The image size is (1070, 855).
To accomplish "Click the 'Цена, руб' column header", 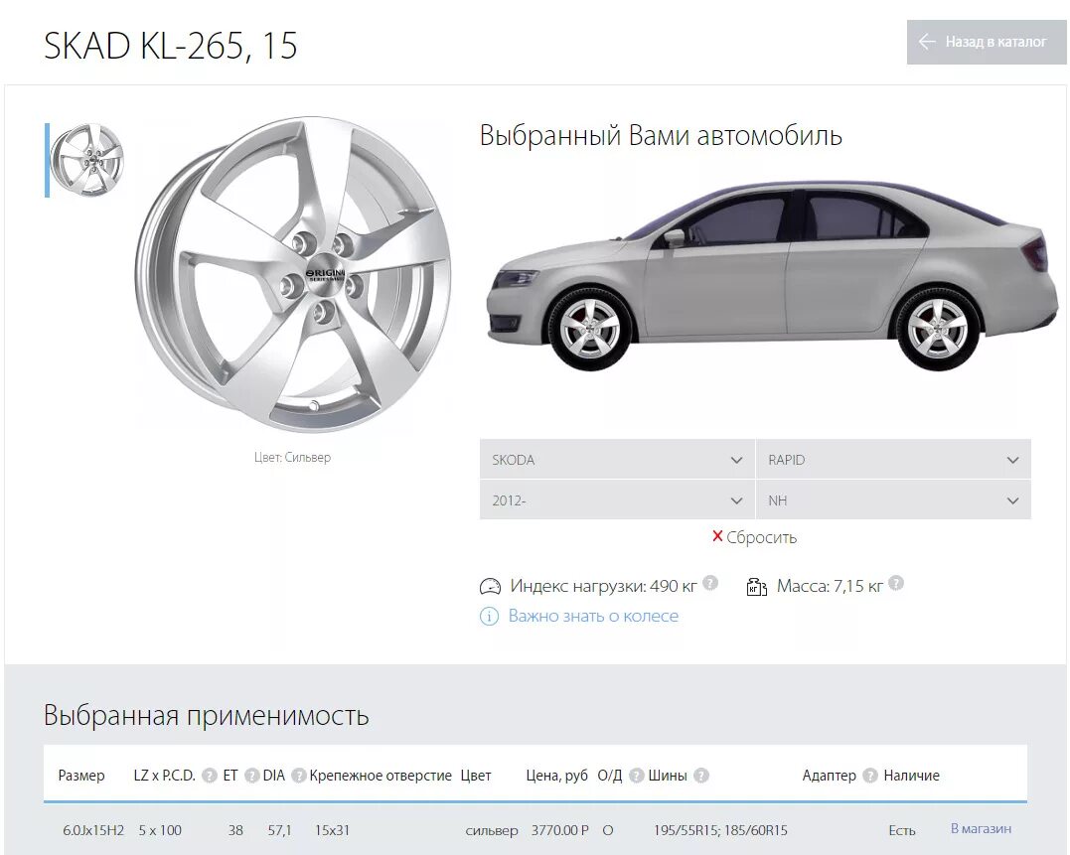I will (x=556, y=776).
